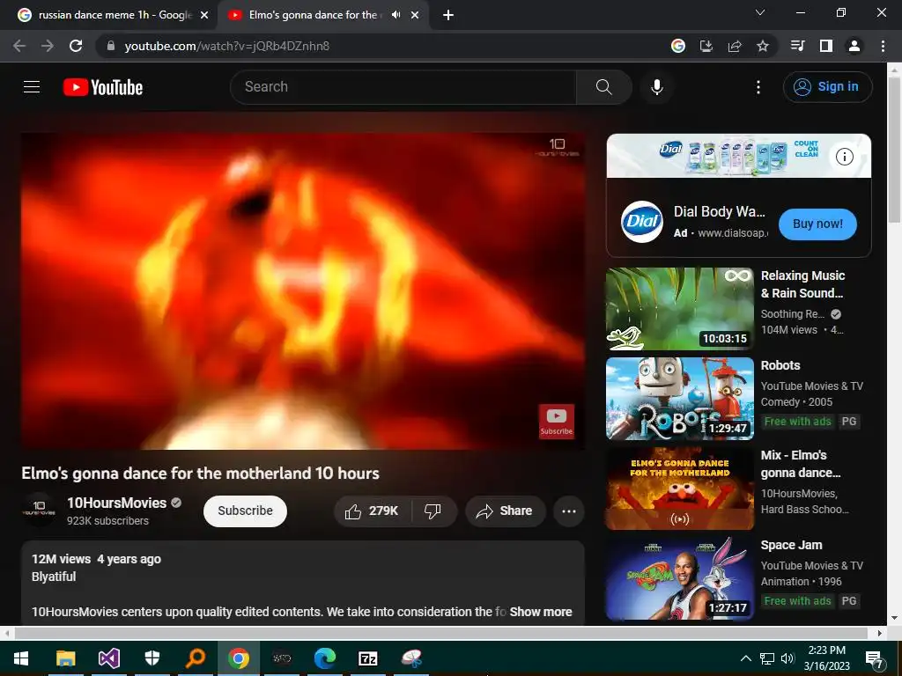Open the Windows Start menu

point(21,658)
